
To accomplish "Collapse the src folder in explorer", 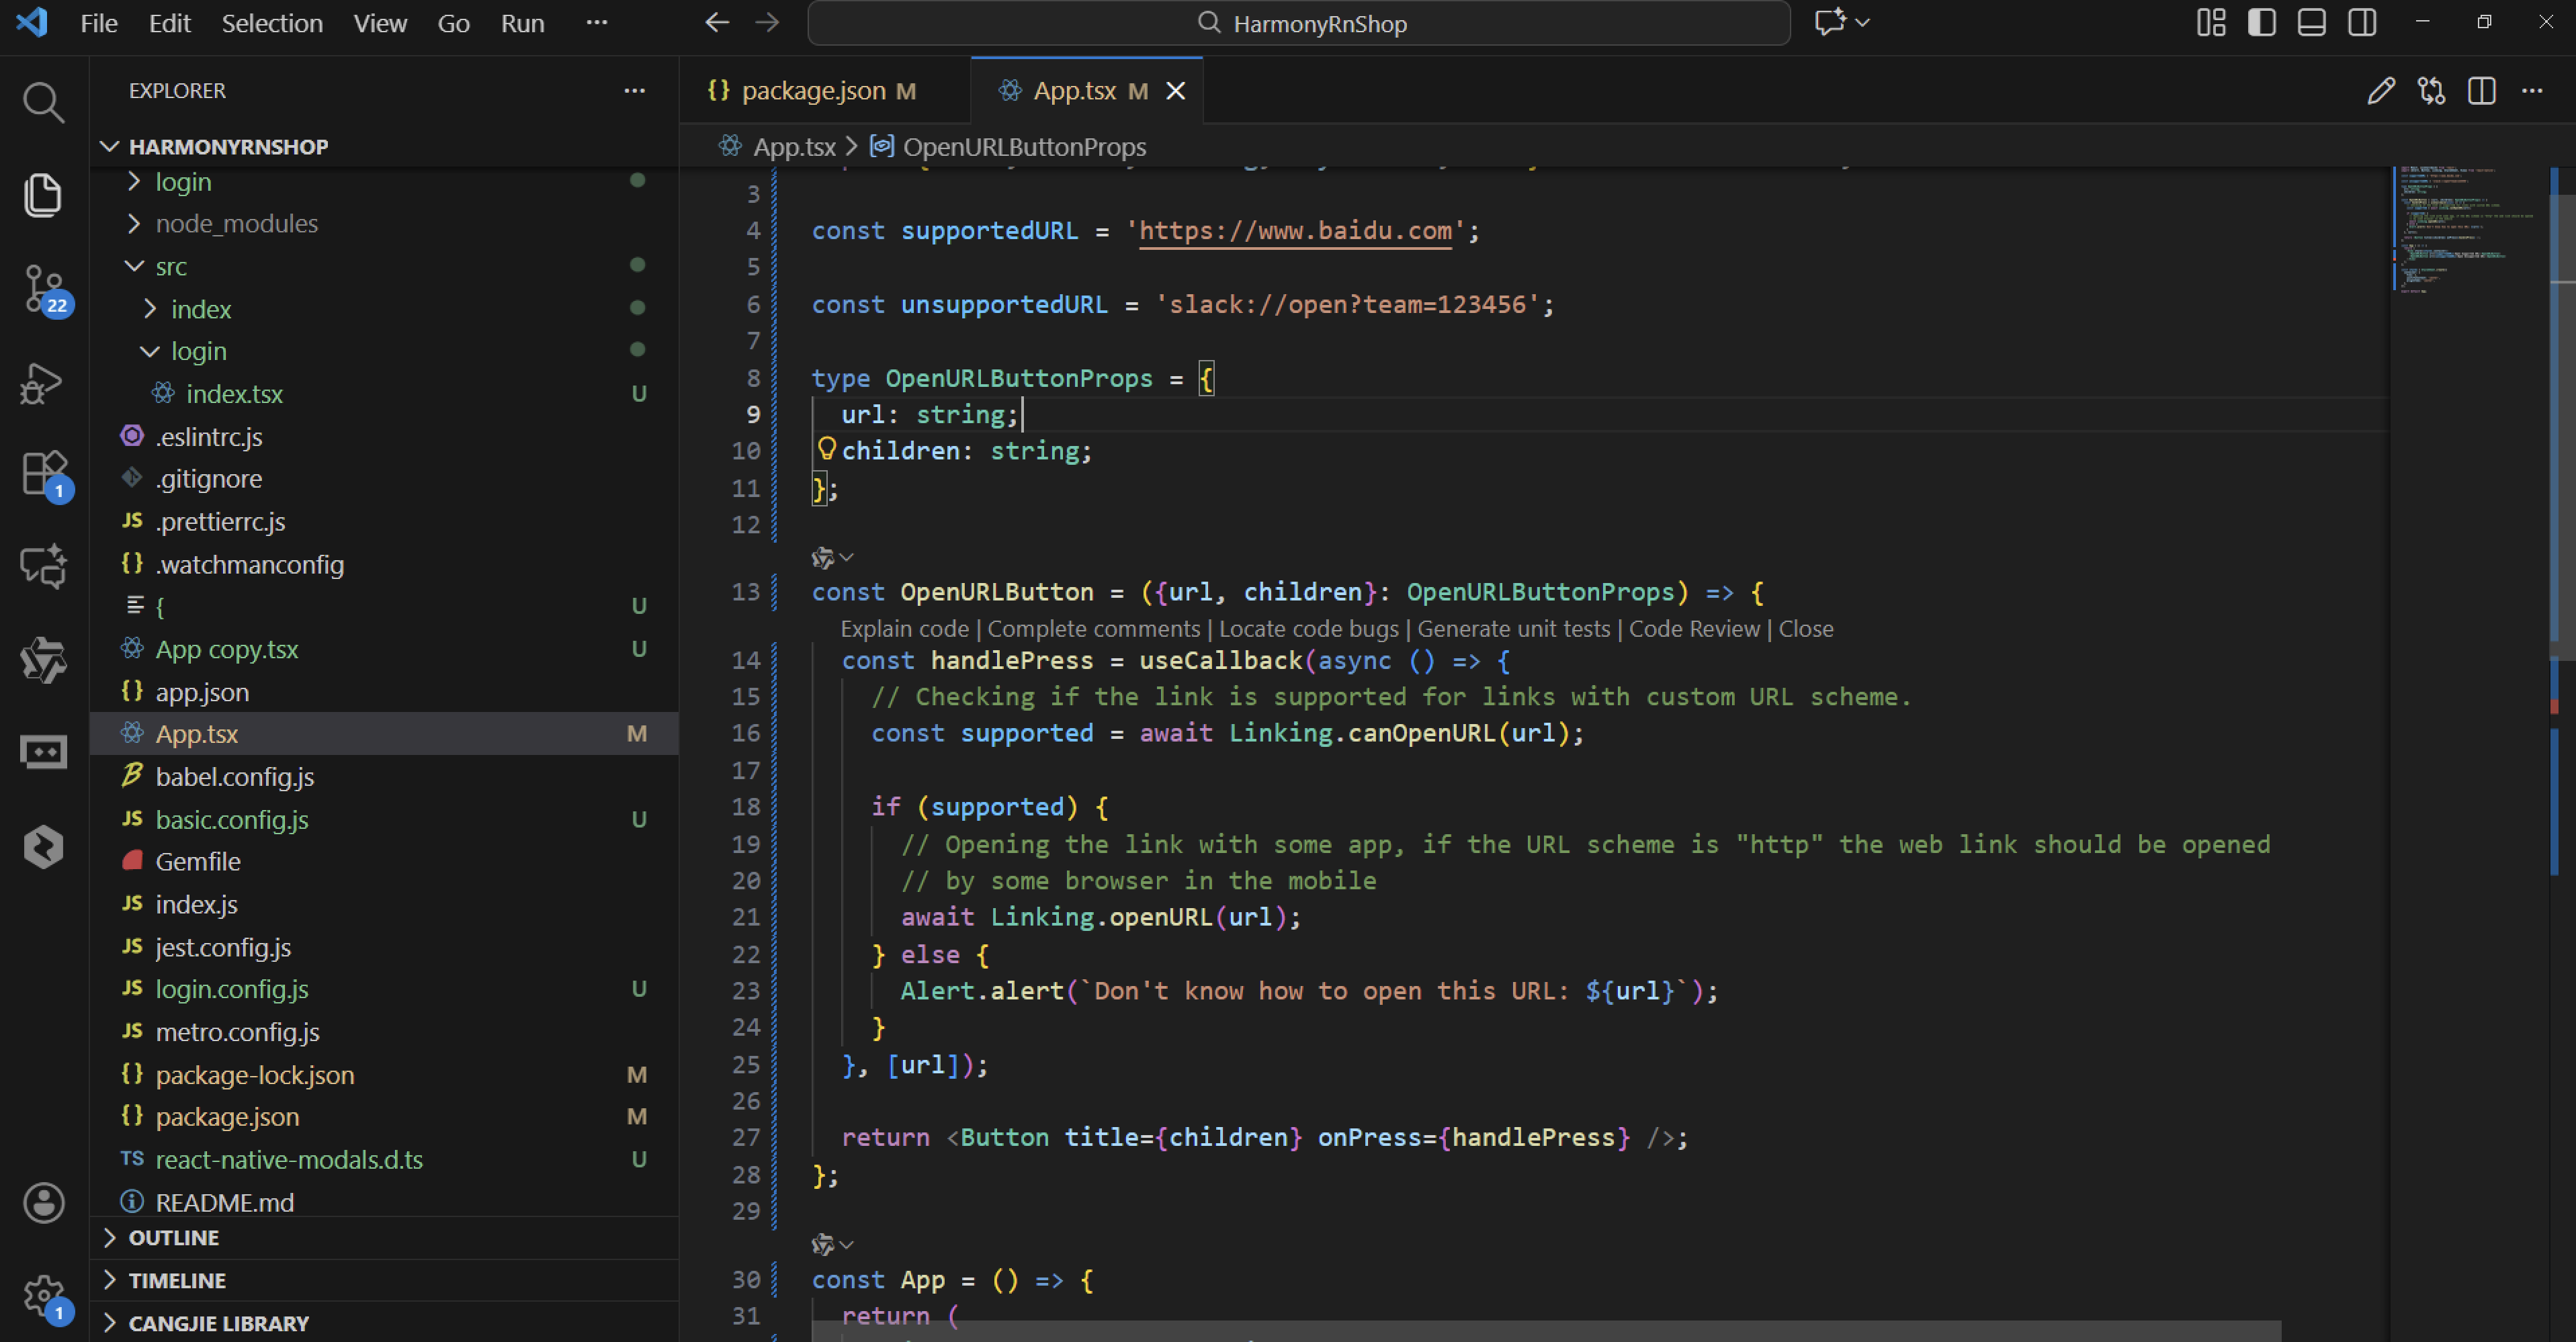I will coord(170,266).
